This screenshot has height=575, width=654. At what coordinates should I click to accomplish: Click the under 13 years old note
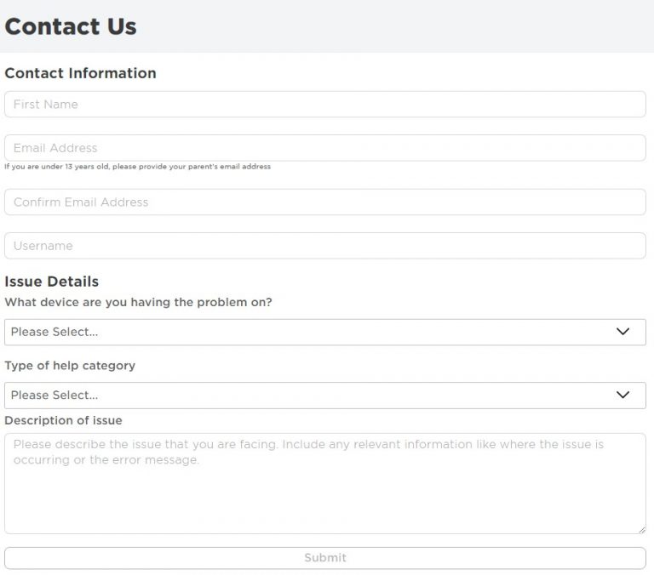coord(137,167)
